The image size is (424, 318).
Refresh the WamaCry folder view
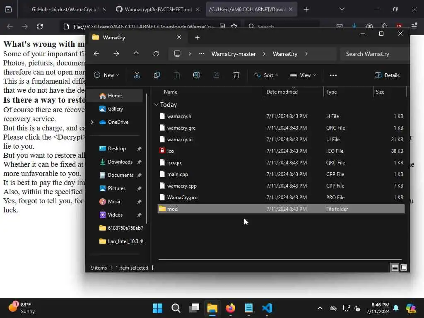click(x=156, y=54)
